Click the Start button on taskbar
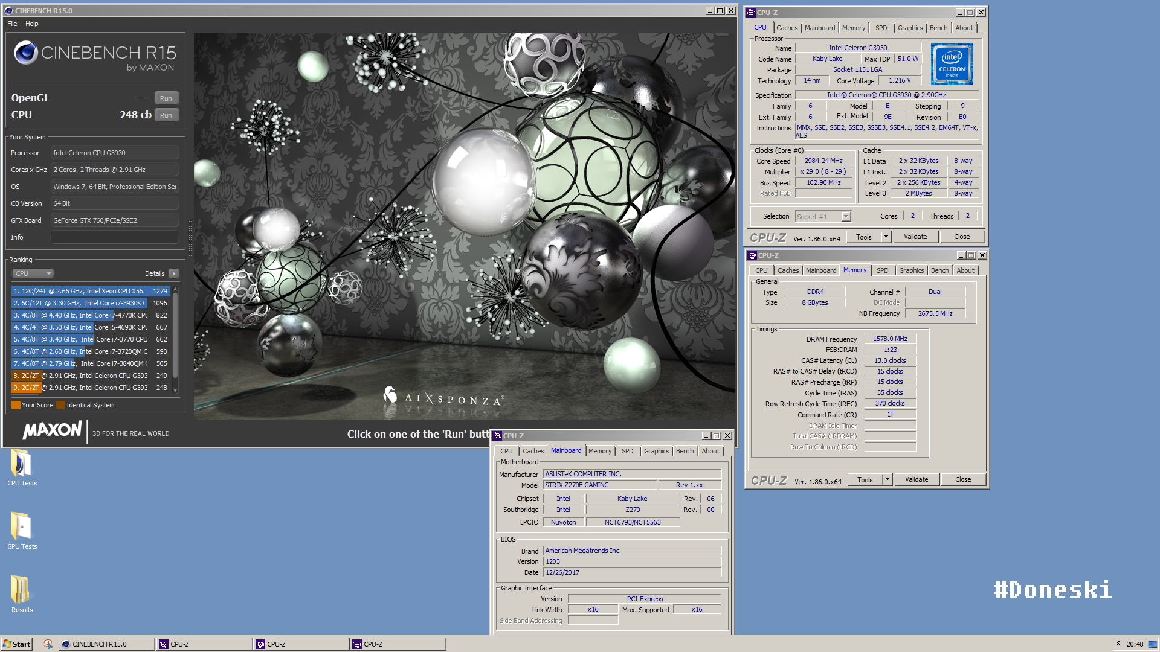 pyautogui.click(x=16, y=644)
